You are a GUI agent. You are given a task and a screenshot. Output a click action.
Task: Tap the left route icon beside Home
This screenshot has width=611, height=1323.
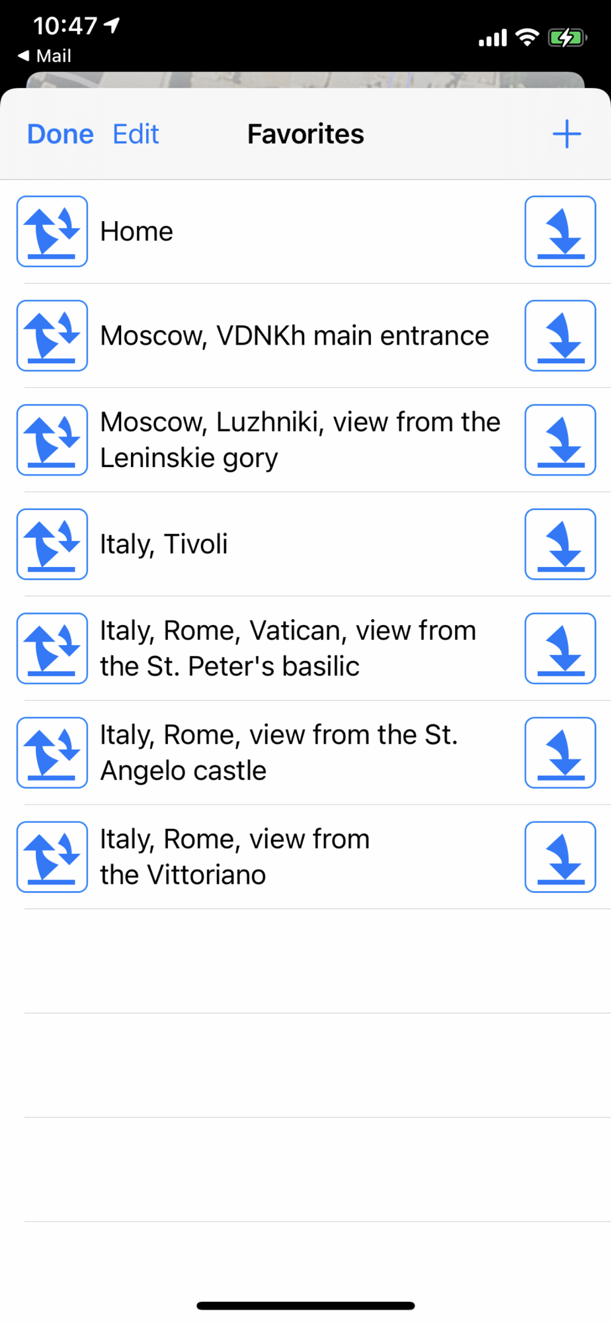(52, 232)
